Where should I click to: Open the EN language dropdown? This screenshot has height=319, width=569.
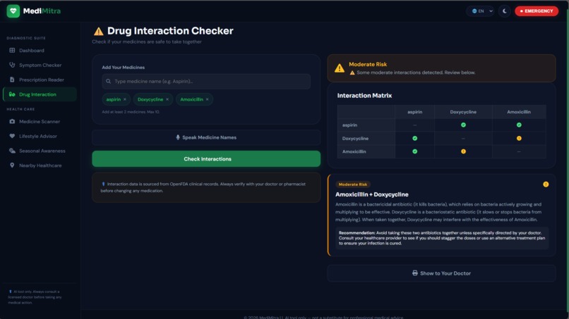[x=481, y=11]
